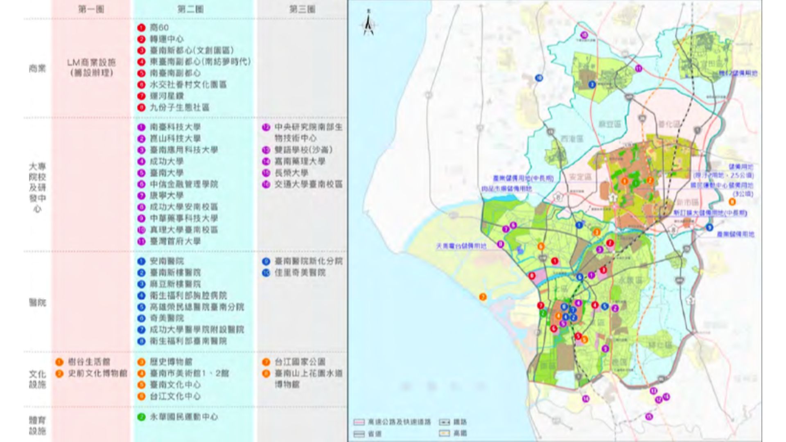Viewport: 786px width, 442px height.
Task: Click the 高速公路及快速道路 legend label
Action: 399,422
